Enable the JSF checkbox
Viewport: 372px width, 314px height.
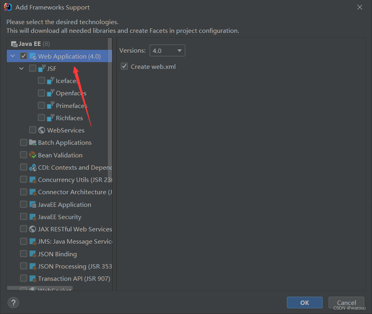[33, 68]
